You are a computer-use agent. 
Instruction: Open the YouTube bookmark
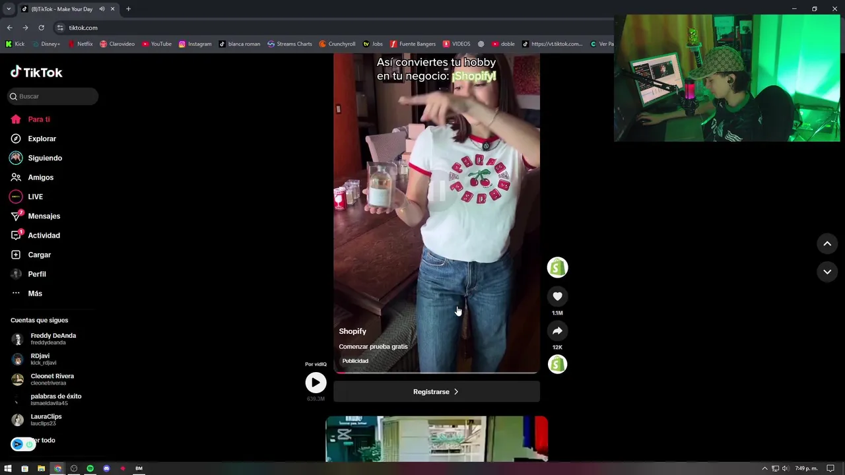pyautogui.click(x=156, y=44)
